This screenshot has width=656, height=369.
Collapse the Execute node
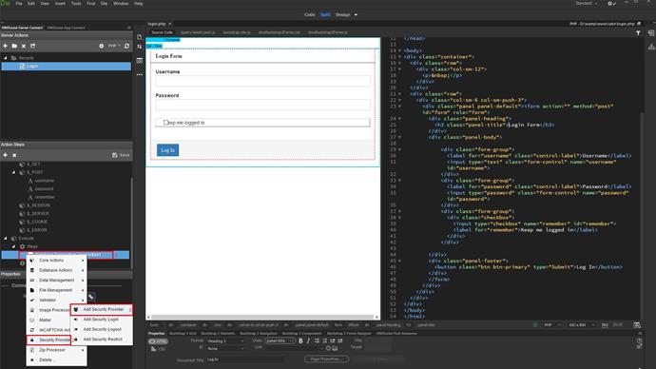[x=6, y=238]
